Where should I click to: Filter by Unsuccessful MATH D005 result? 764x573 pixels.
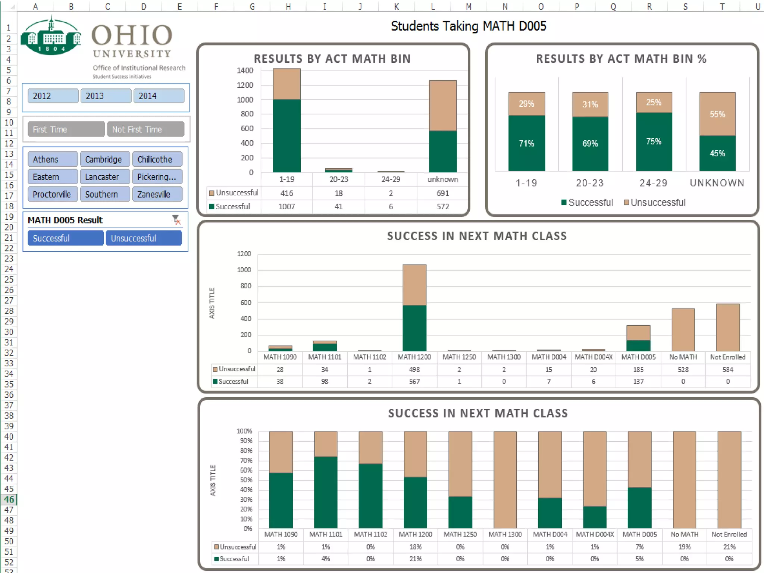(144, 238)
